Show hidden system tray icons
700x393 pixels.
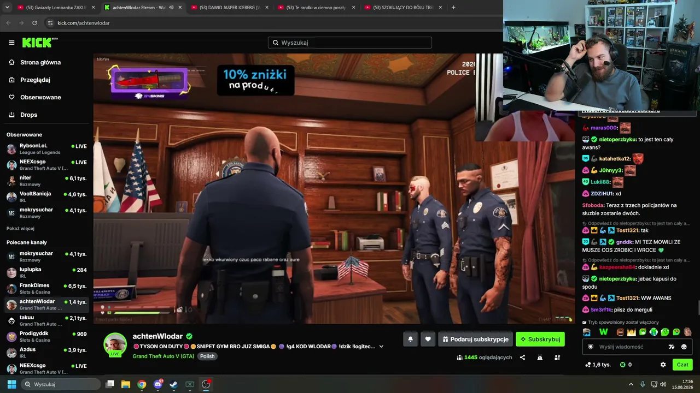click(x=631, y=384)
